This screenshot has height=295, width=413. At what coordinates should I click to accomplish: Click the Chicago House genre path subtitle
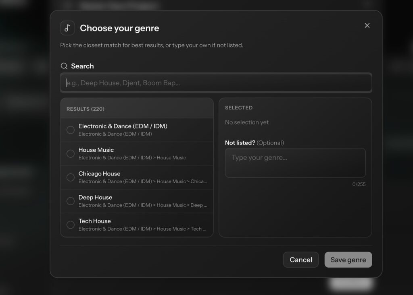coord(142,182)
